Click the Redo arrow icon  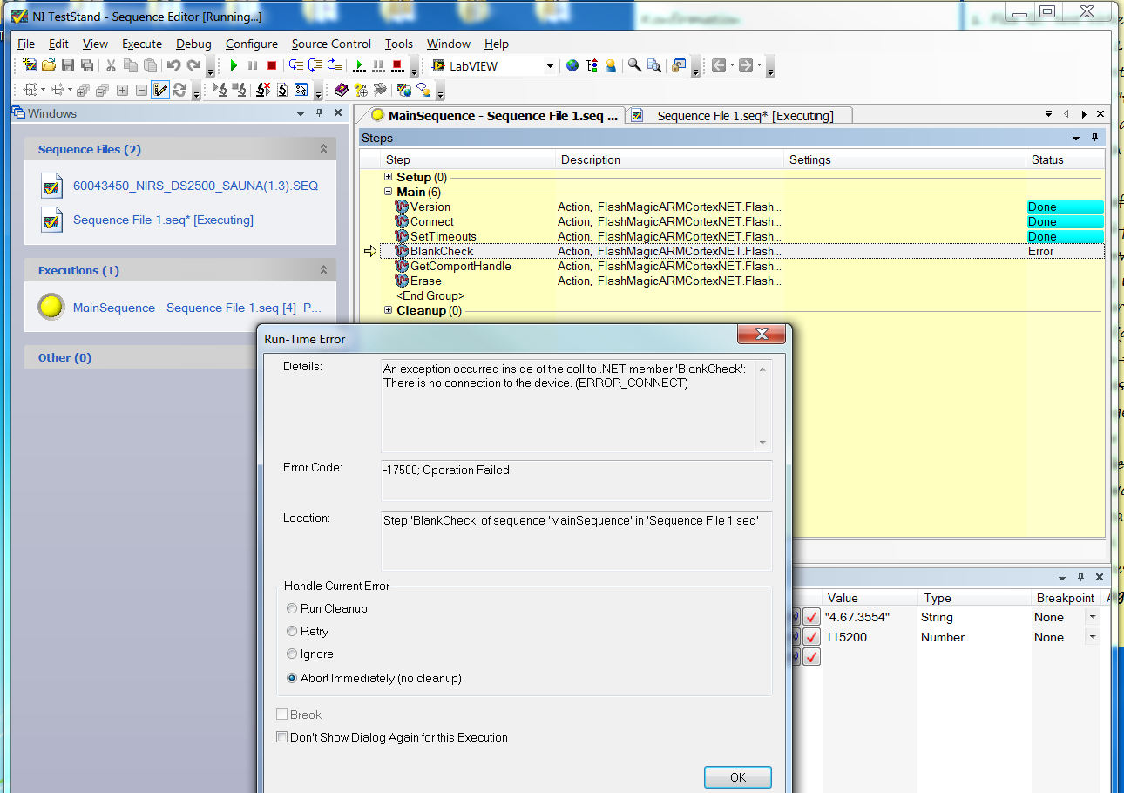[193, 65]
